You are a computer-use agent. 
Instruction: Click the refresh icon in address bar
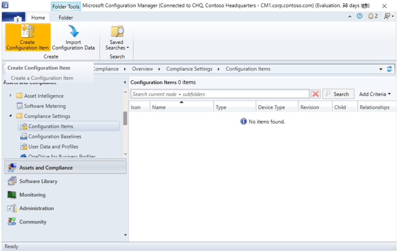pos(390,69)
